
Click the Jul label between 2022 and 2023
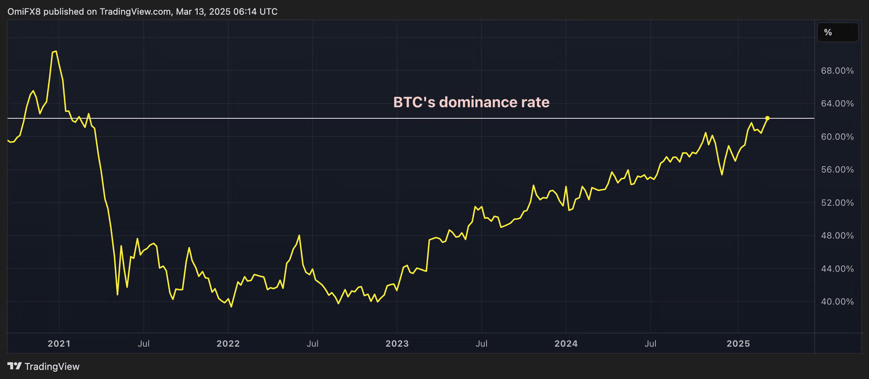312,343
